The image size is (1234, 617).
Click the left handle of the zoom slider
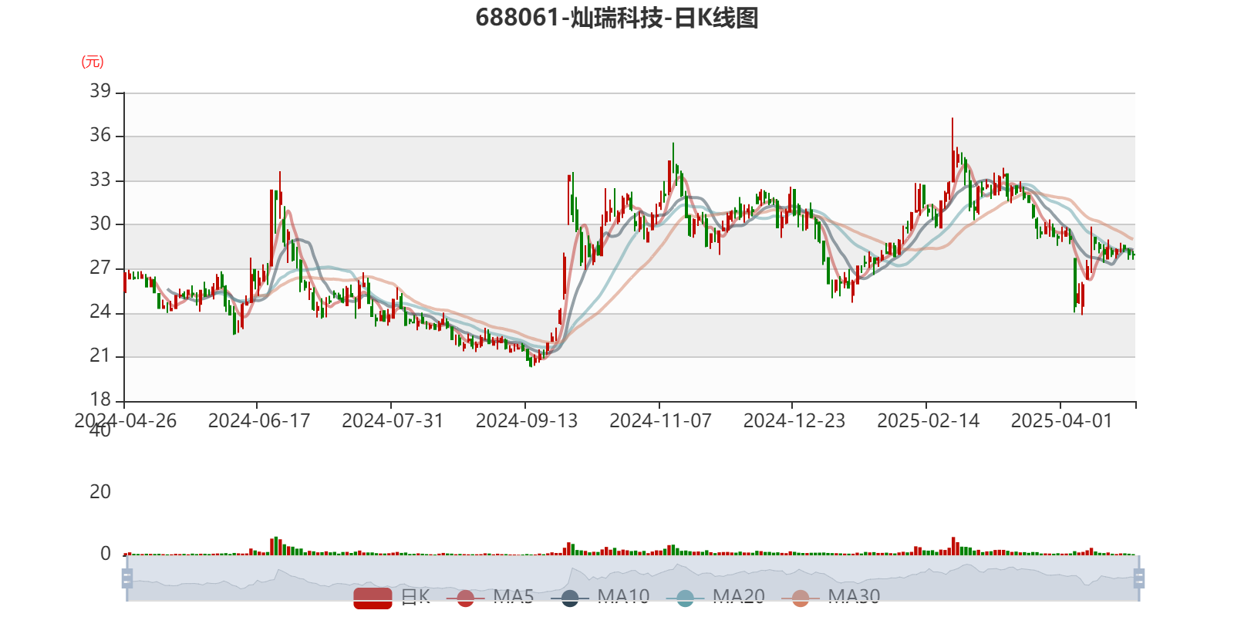pyautogui.click(x=126, y=578)
